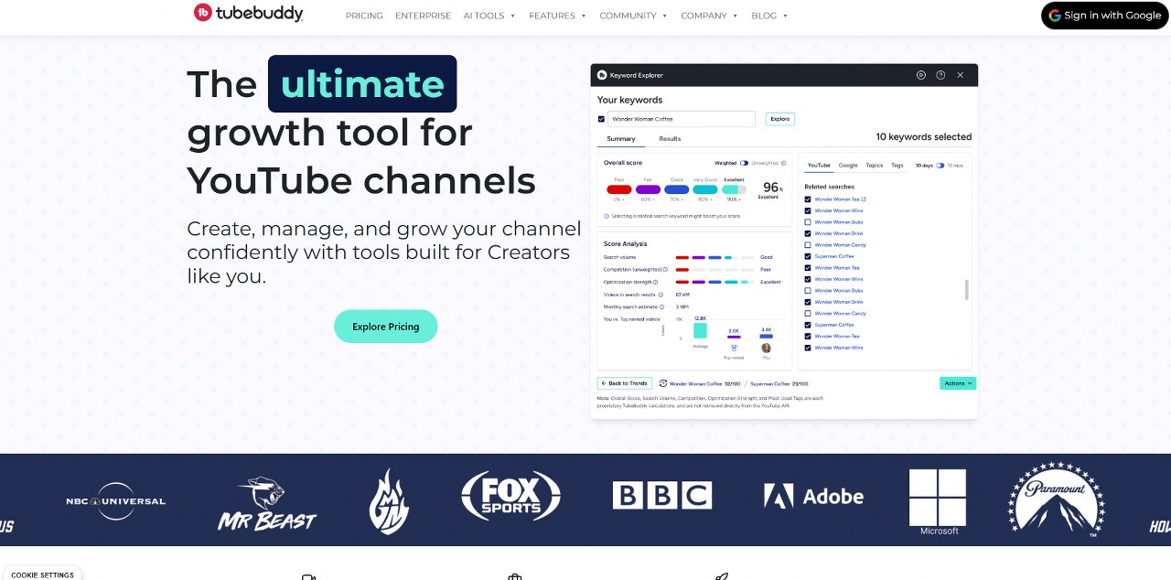The width and height of the screenshot is (1171, 580).
Task: Click the Explore Pricing button
Action: click(x=386, y=327)
